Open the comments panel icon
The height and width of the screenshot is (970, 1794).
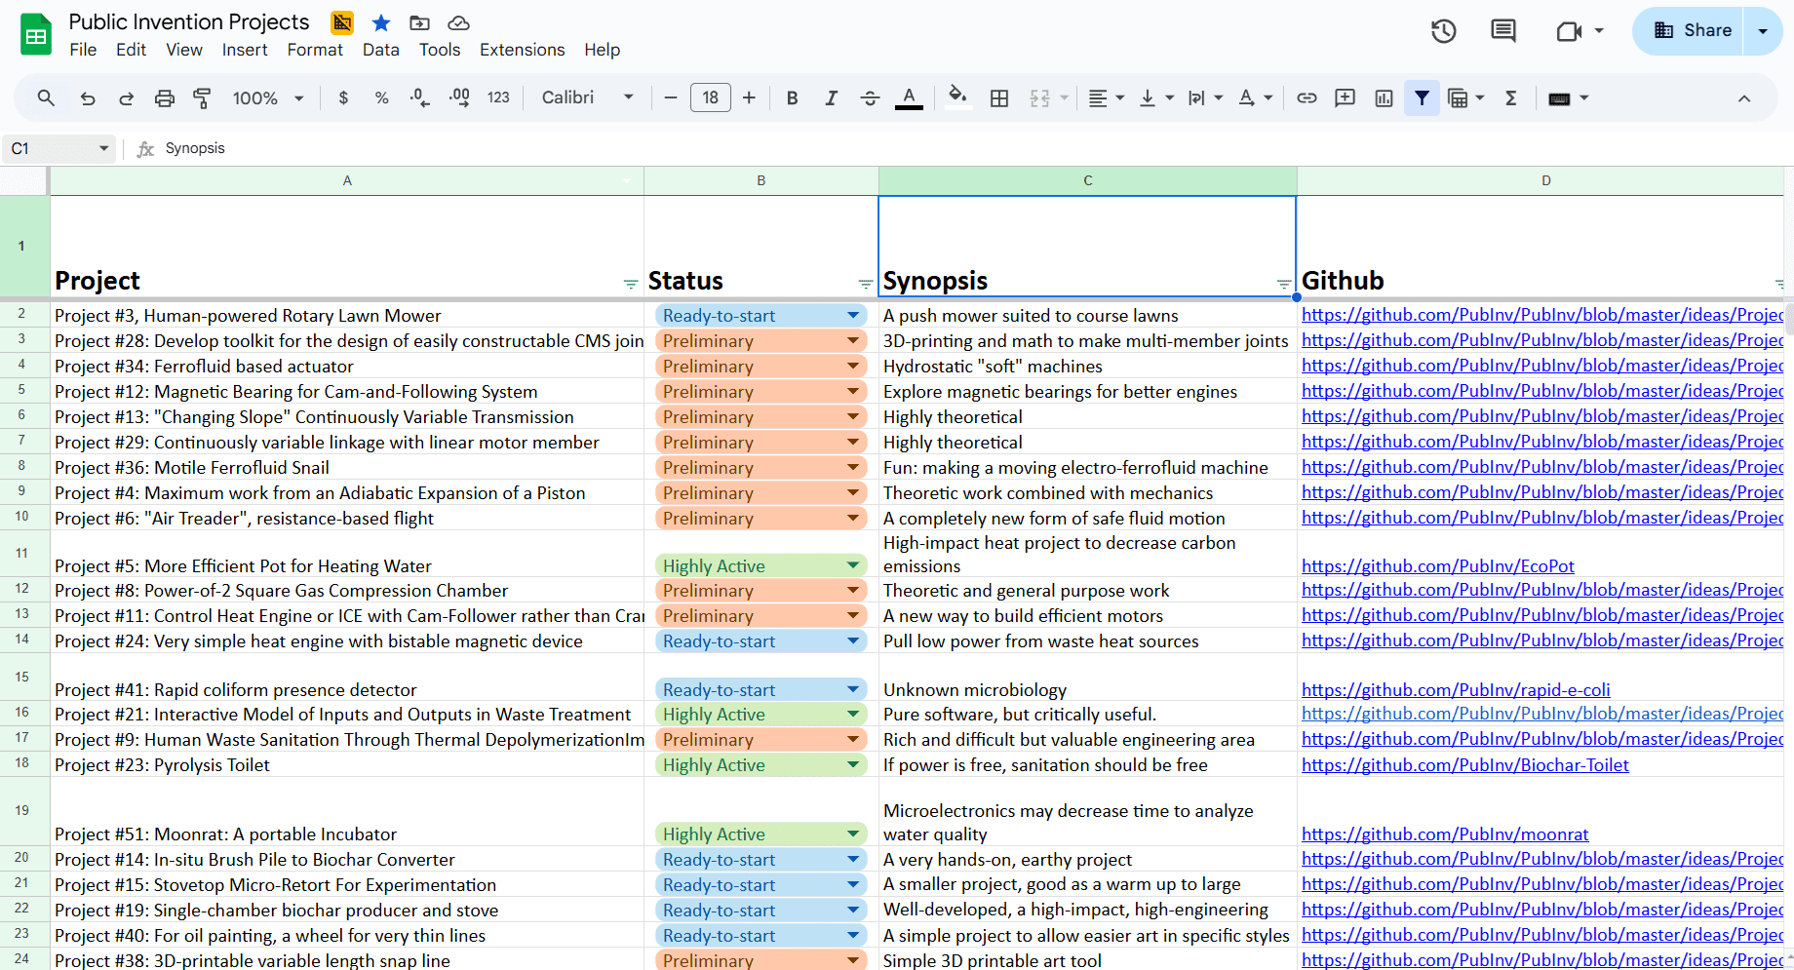(1502, 31)
